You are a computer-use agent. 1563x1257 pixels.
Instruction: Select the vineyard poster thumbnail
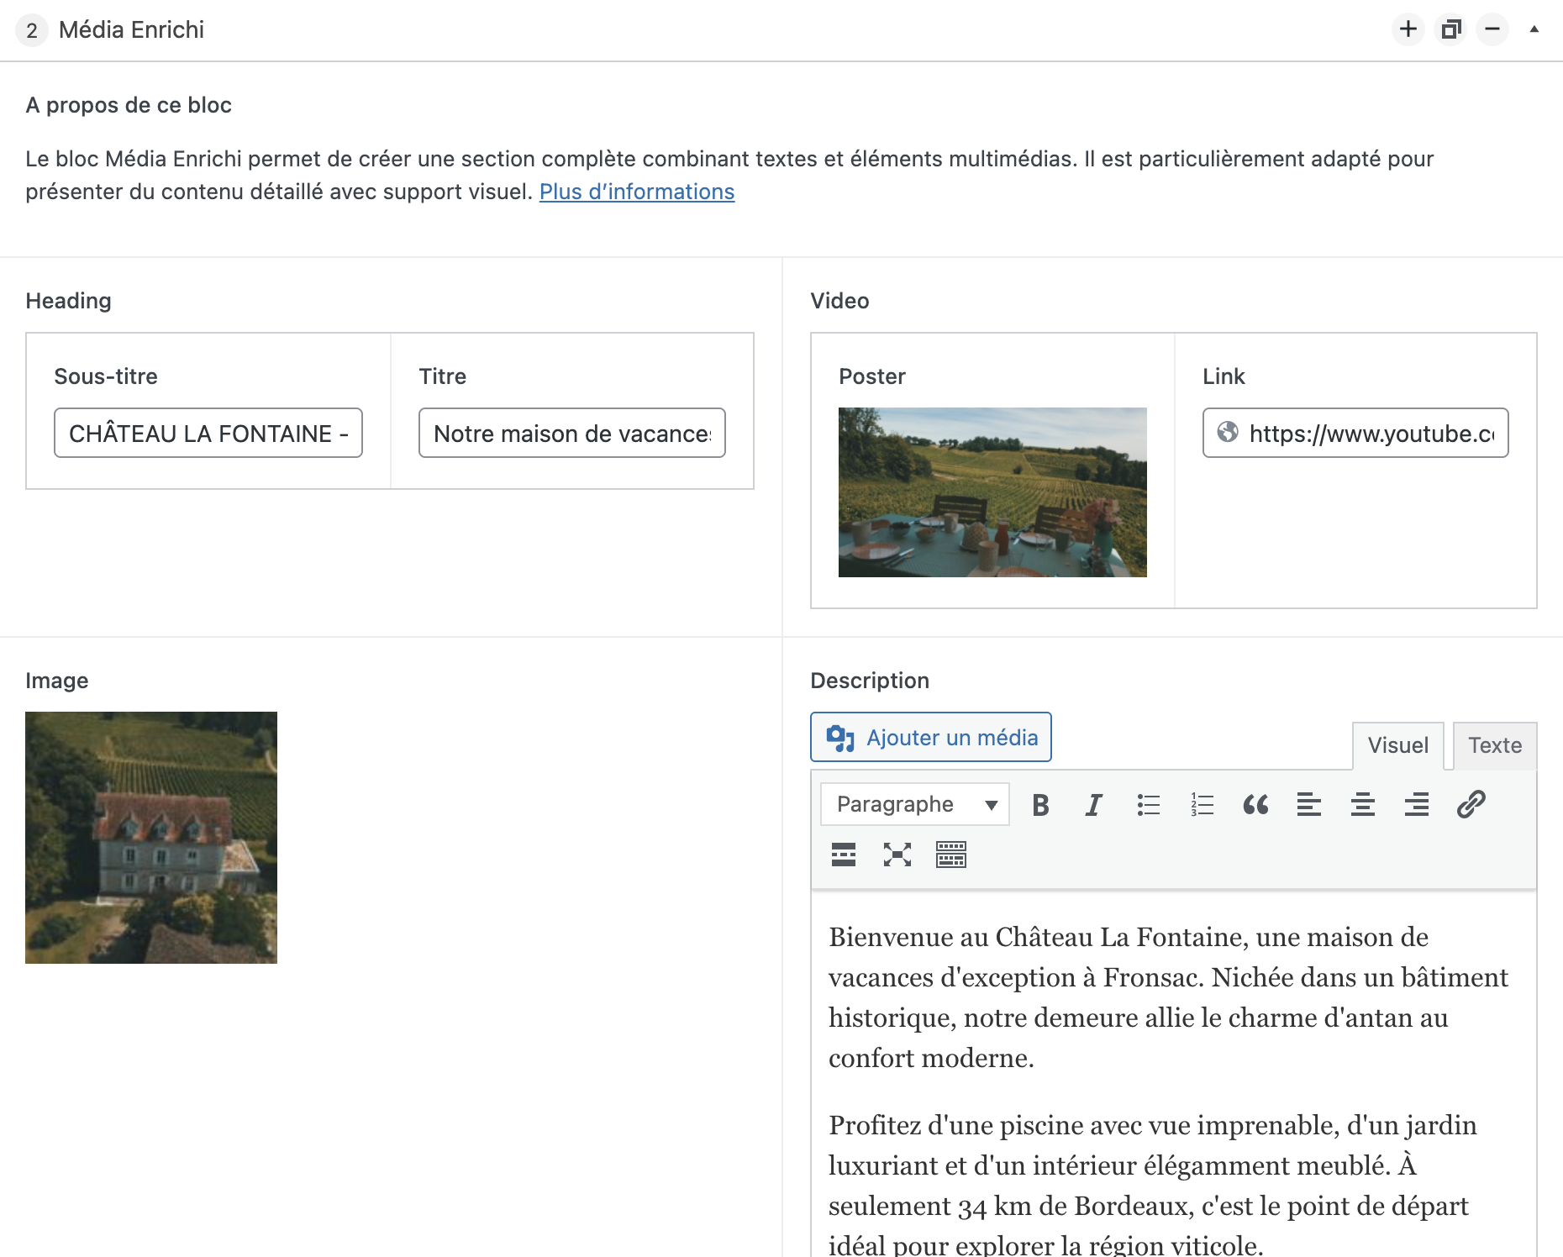point(992,492)
